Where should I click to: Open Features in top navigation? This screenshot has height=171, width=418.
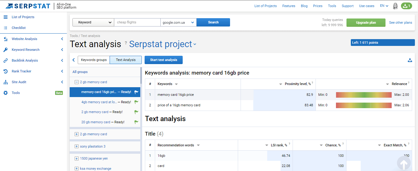click(289, 6)
